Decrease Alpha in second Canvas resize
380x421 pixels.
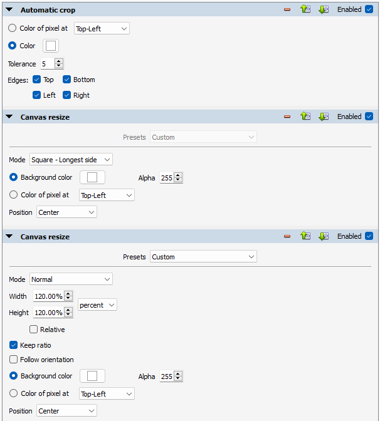point(178,379)
